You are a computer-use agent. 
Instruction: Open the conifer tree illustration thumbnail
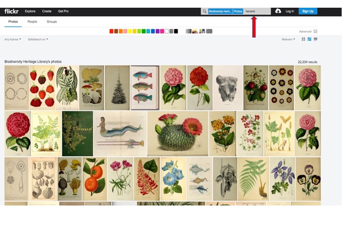coord(117,88)
